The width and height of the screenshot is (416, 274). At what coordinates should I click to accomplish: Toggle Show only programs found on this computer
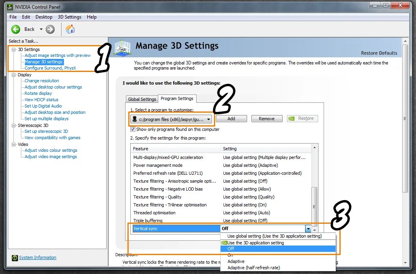(x=133, y=129)
